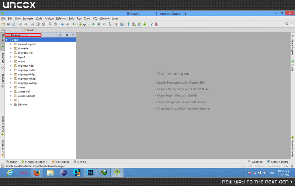Open the Build menu
Screen dimensions: 295x186
coord(71,18)
